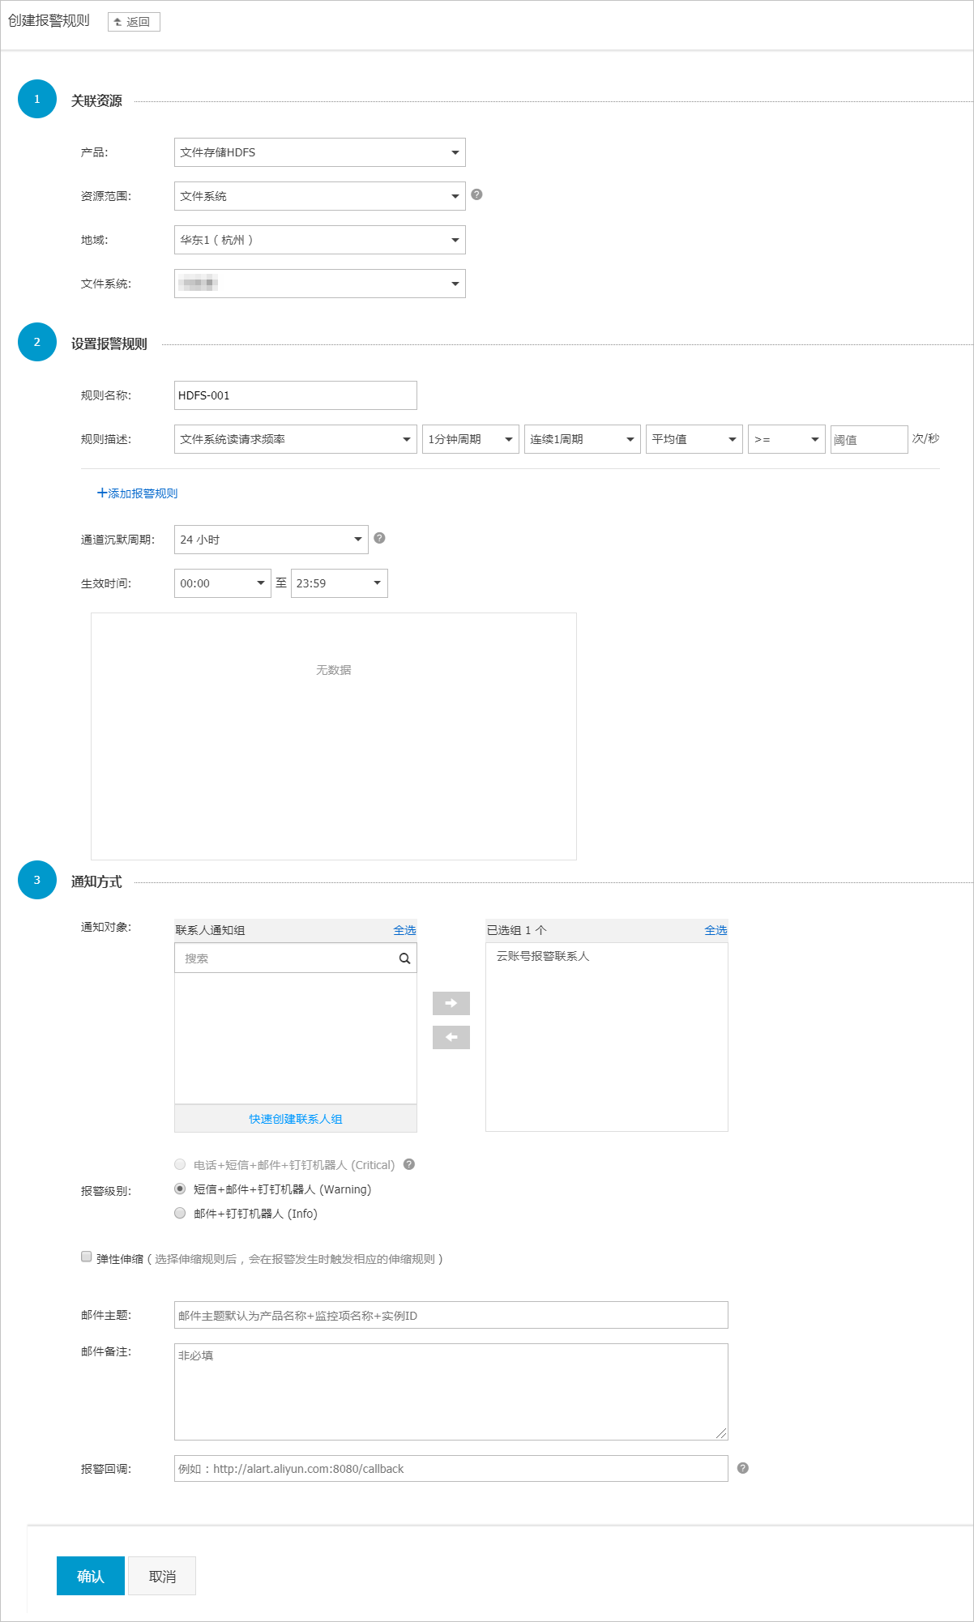This screenshot has width=974, height=1622.
Task: Click the help icon next to 报警回调 field
Action: click(743, 1468)
